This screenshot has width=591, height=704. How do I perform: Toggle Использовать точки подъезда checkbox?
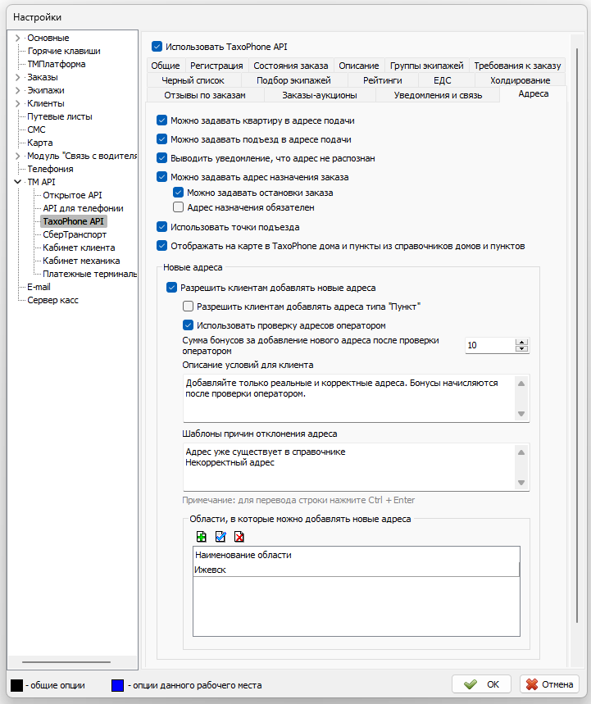(x=161, y=227)
